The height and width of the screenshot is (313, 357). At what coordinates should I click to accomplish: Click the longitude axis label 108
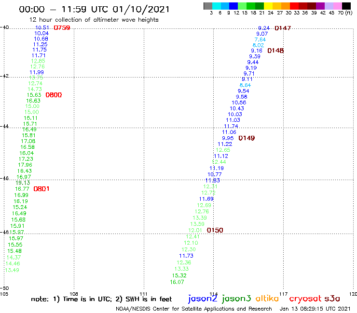pyautogui.click(x=74, y=294)
